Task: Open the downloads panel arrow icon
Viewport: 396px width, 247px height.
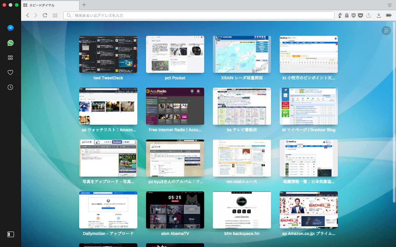Action: [379, 15]
